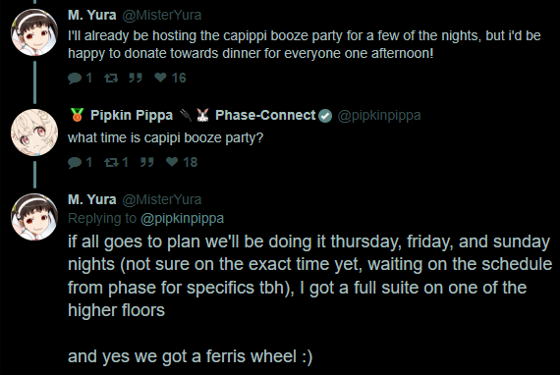Viewport: 560px width, 375px height.
Task: Click reply icon on first M. Yura tweet
Action: coord(75,78)
